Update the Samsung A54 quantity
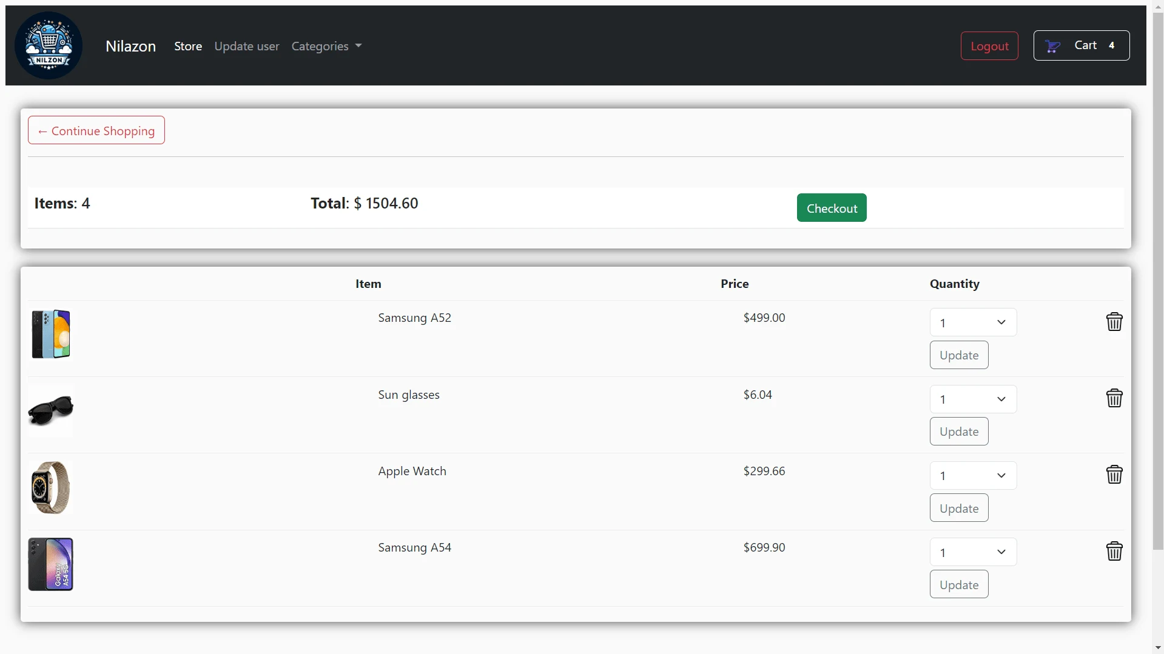Screen dimensions: 1164x654 pyautogui.click(x=959, y=584)
